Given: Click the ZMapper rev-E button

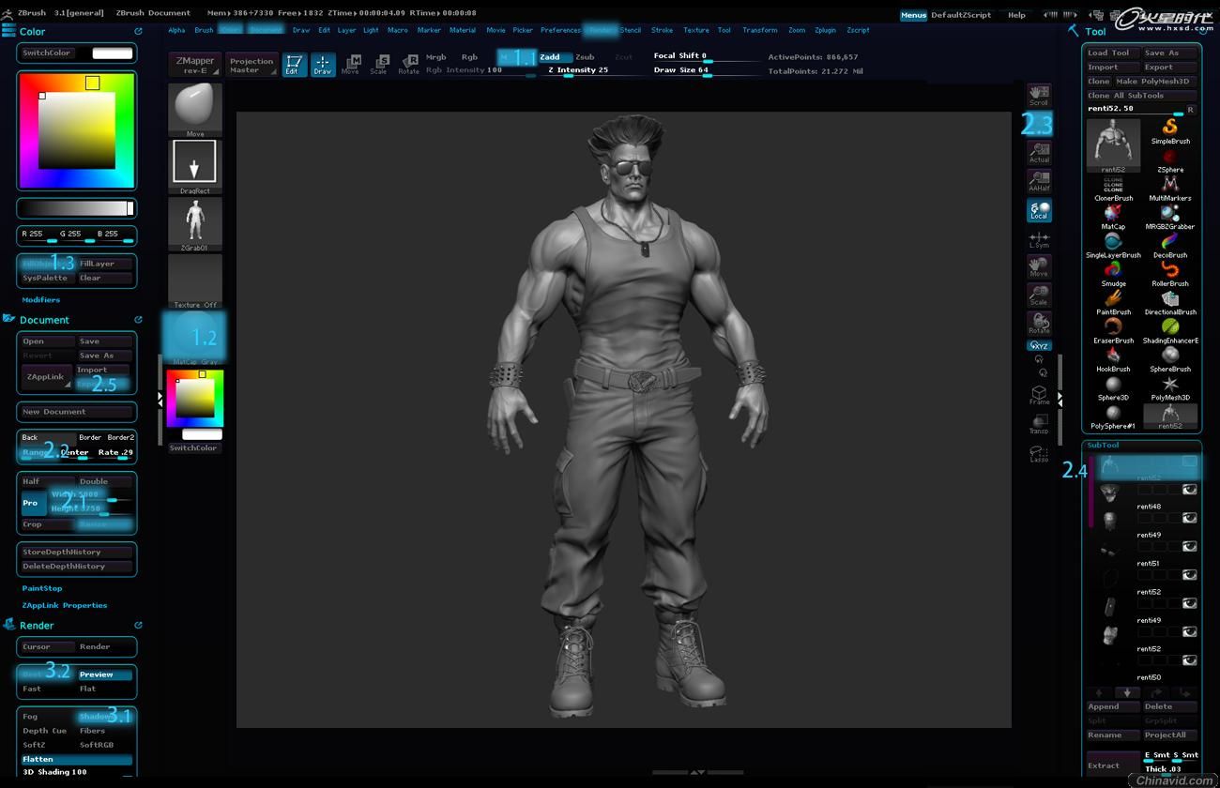Looking at the screenshot, I should click(195, 65).
